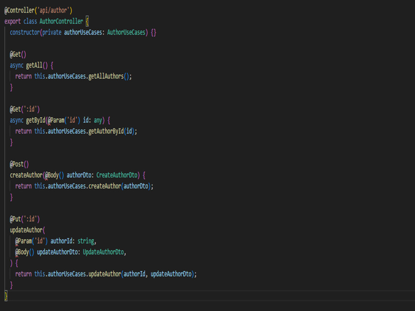Click getAllAuthors method call

[x=106, y=76]
